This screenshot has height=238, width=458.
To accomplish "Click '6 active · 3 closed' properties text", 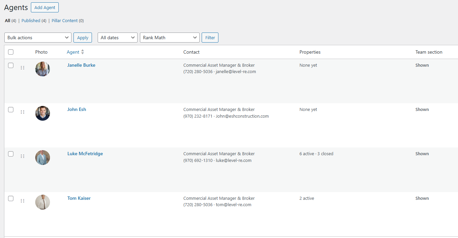I will pos(316,154).
